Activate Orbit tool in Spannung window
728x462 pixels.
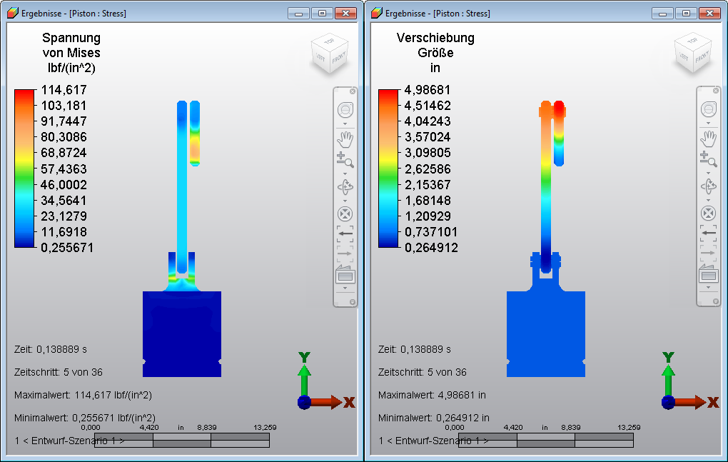345,186
